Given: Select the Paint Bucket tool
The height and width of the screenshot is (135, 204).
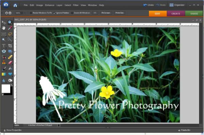Looking at the screenshot, I should point(10,69).
